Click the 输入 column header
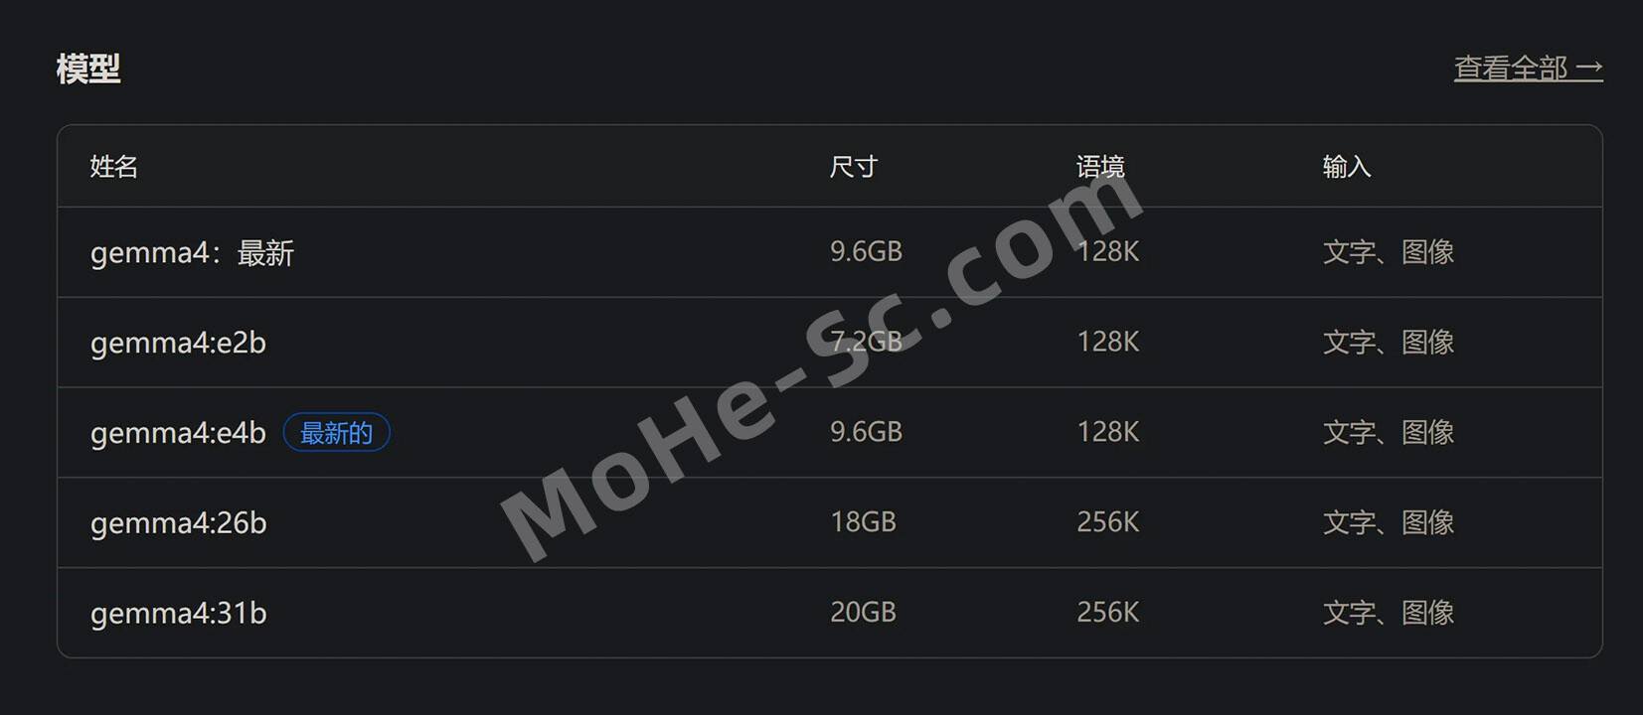 [x=1347, y=167]
